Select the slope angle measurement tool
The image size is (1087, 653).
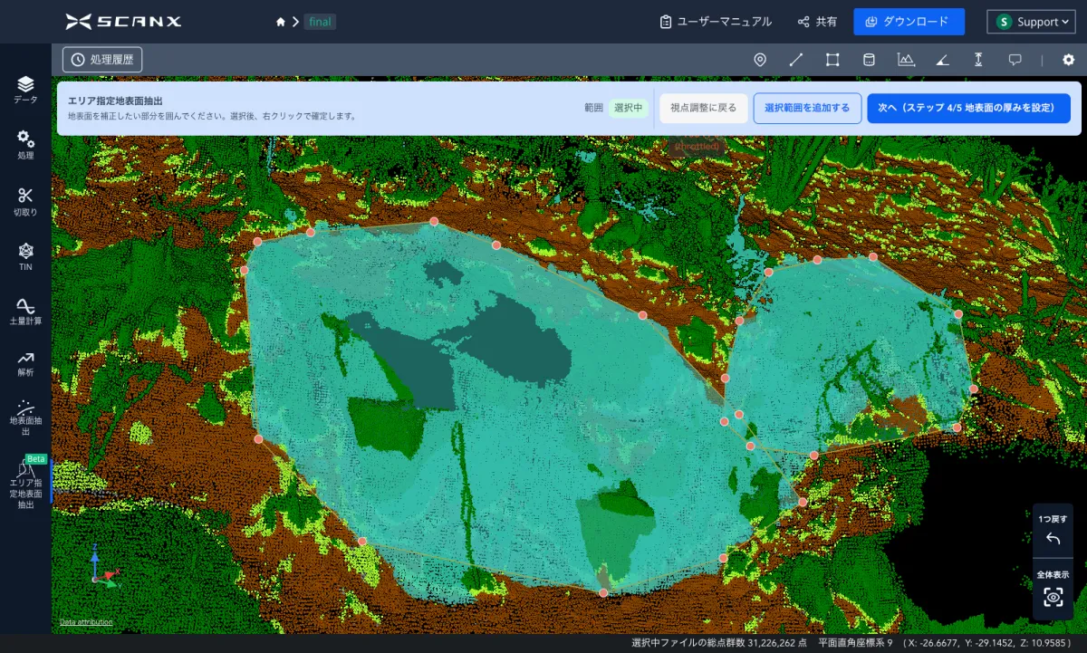tap(942, 60)
